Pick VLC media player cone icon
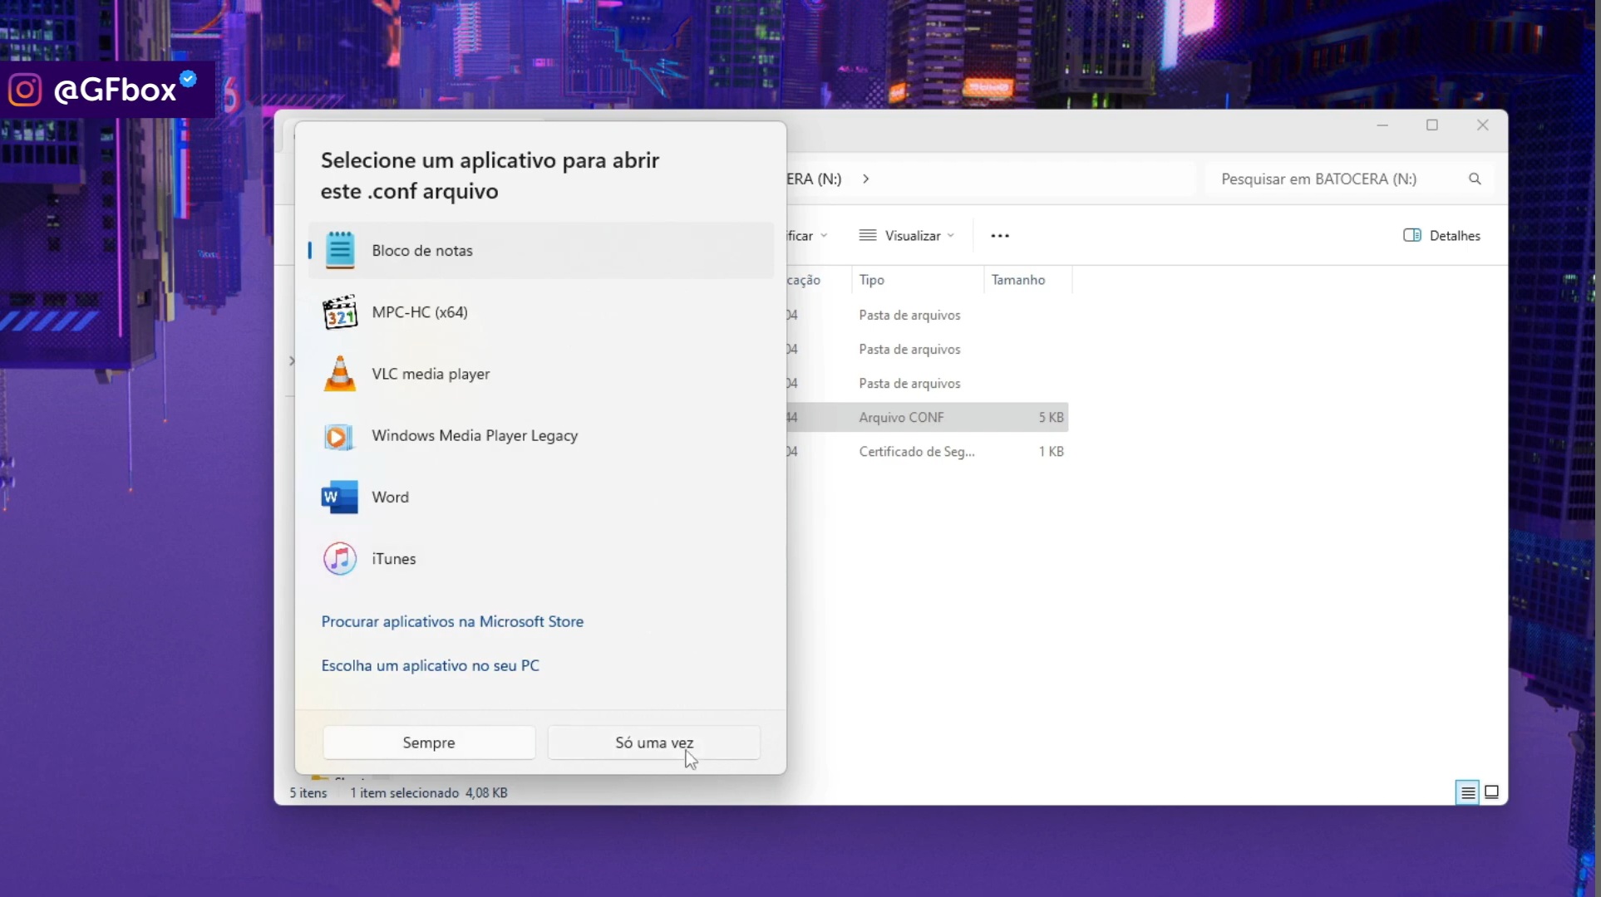Image resolution: width=1601 pixels, height=897 pixels. pos(339,374)
